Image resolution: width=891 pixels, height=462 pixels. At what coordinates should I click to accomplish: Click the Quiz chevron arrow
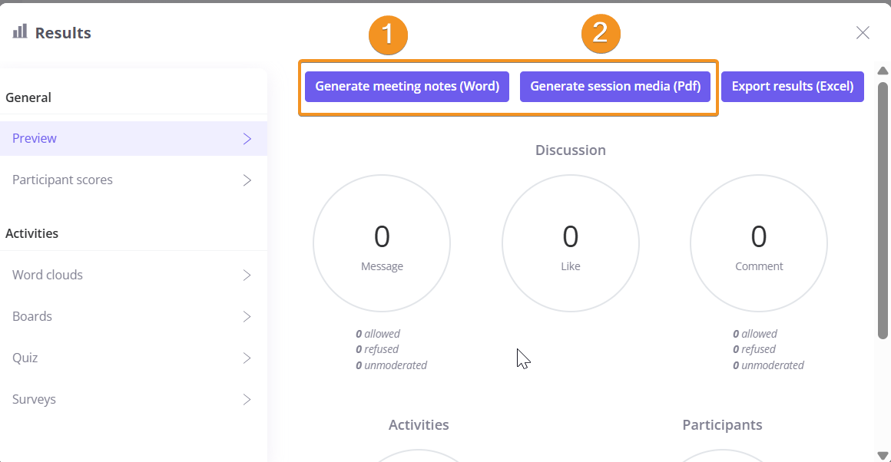coord(247,358)
